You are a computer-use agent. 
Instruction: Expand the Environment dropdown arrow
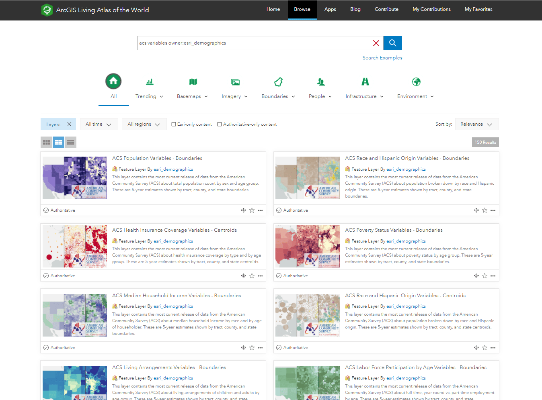tap(432, 97)
